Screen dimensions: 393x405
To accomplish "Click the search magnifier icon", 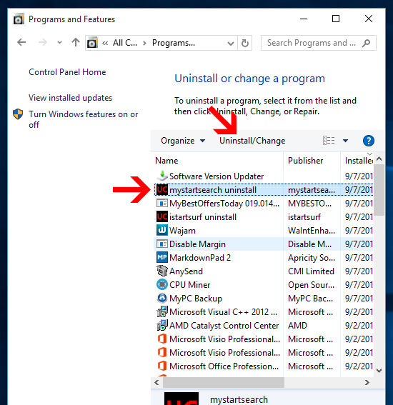I will (366, 43).
